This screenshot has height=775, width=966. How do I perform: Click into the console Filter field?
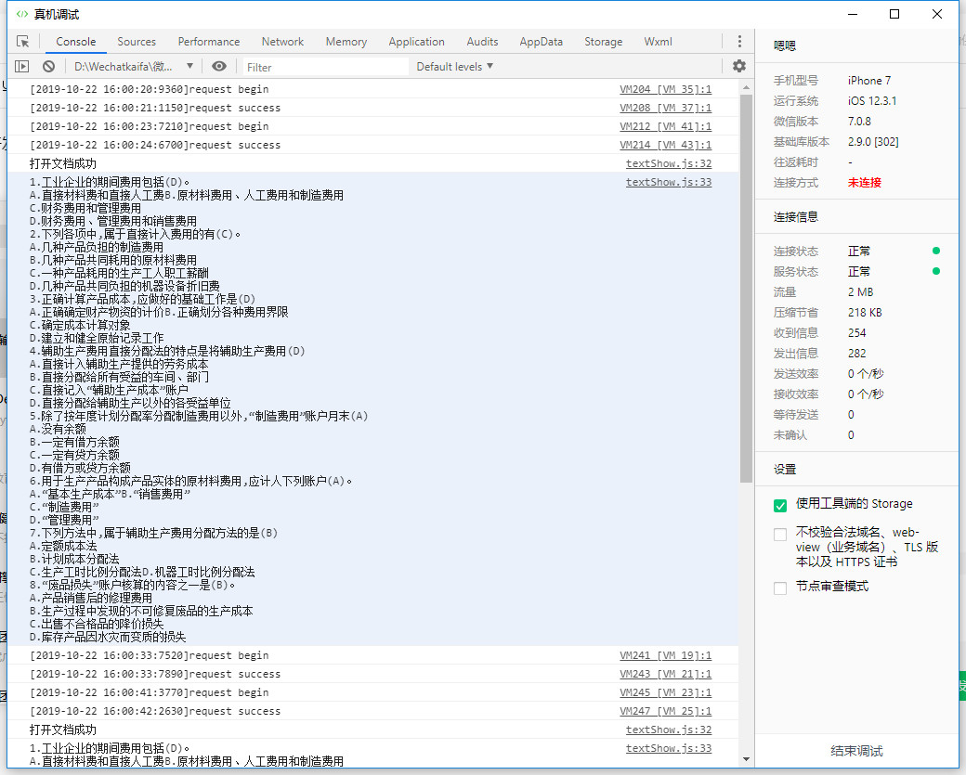pos(325,67)
